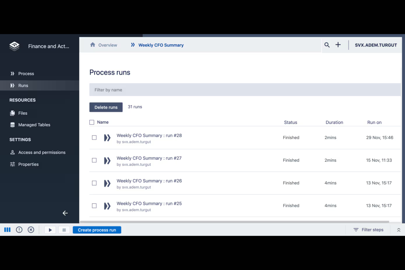Select the run icon next to run #28

(x=107, y=138)
